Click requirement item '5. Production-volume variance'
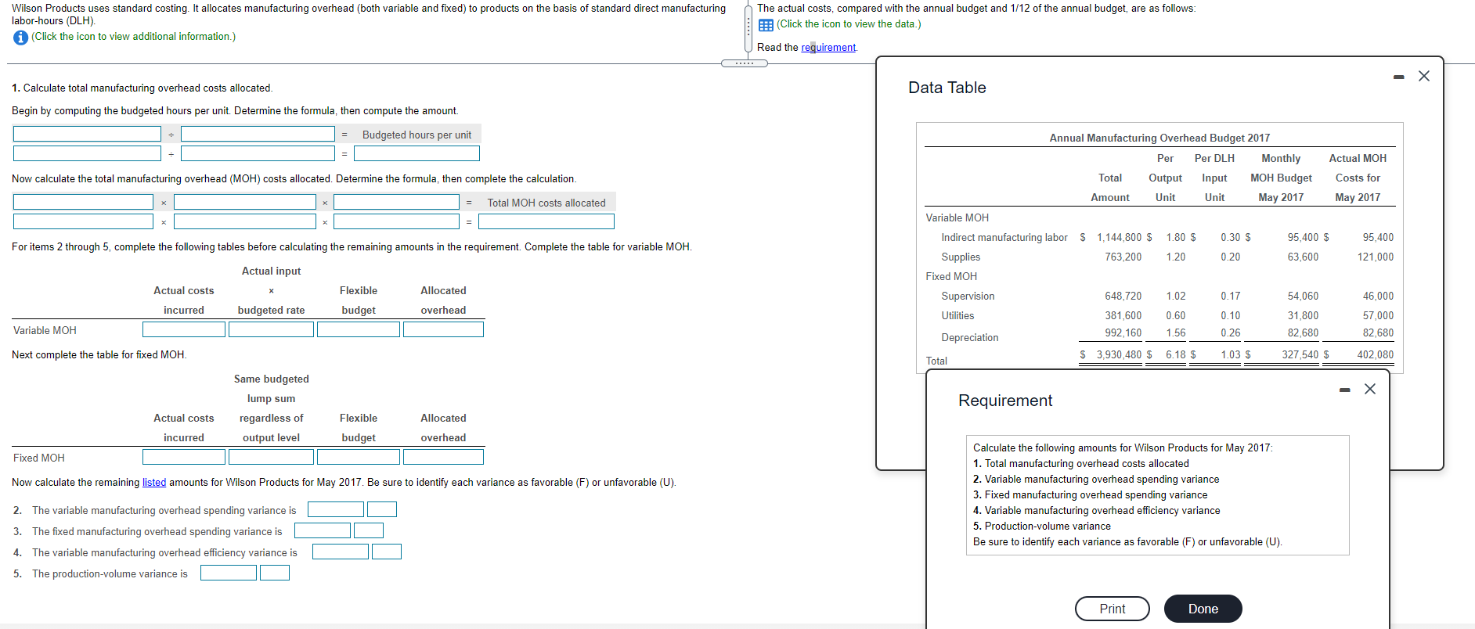The height and width of the screenshot is (629, 1475). tap(1042, 527)
